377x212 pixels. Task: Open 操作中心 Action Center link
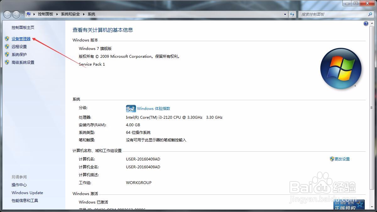point(19,185)
